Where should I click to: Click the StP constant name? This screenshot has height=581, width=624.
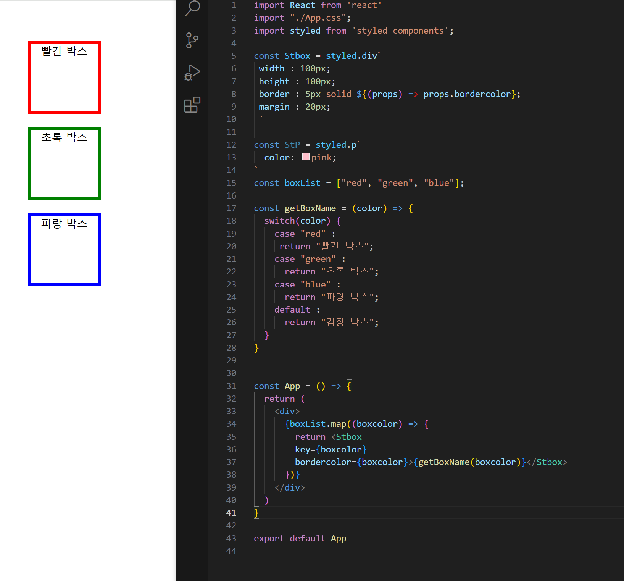292,145
